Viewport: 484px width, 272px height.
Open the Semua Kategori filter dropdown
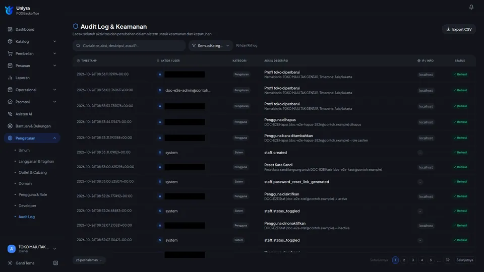tap(211, 46)
